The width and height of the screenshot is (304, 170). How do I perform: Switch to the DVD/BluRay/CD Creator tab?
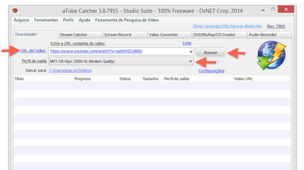click(219, 35)
